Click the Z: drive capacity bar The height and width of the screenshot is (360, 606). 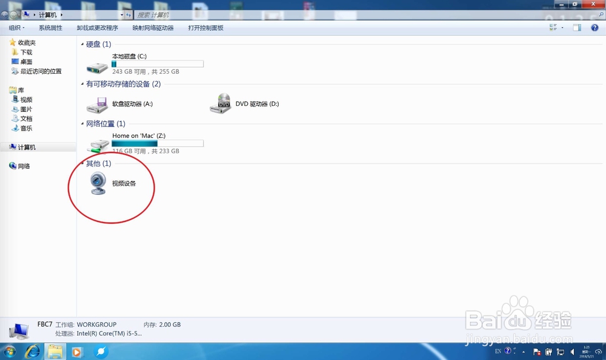[158, 143]
